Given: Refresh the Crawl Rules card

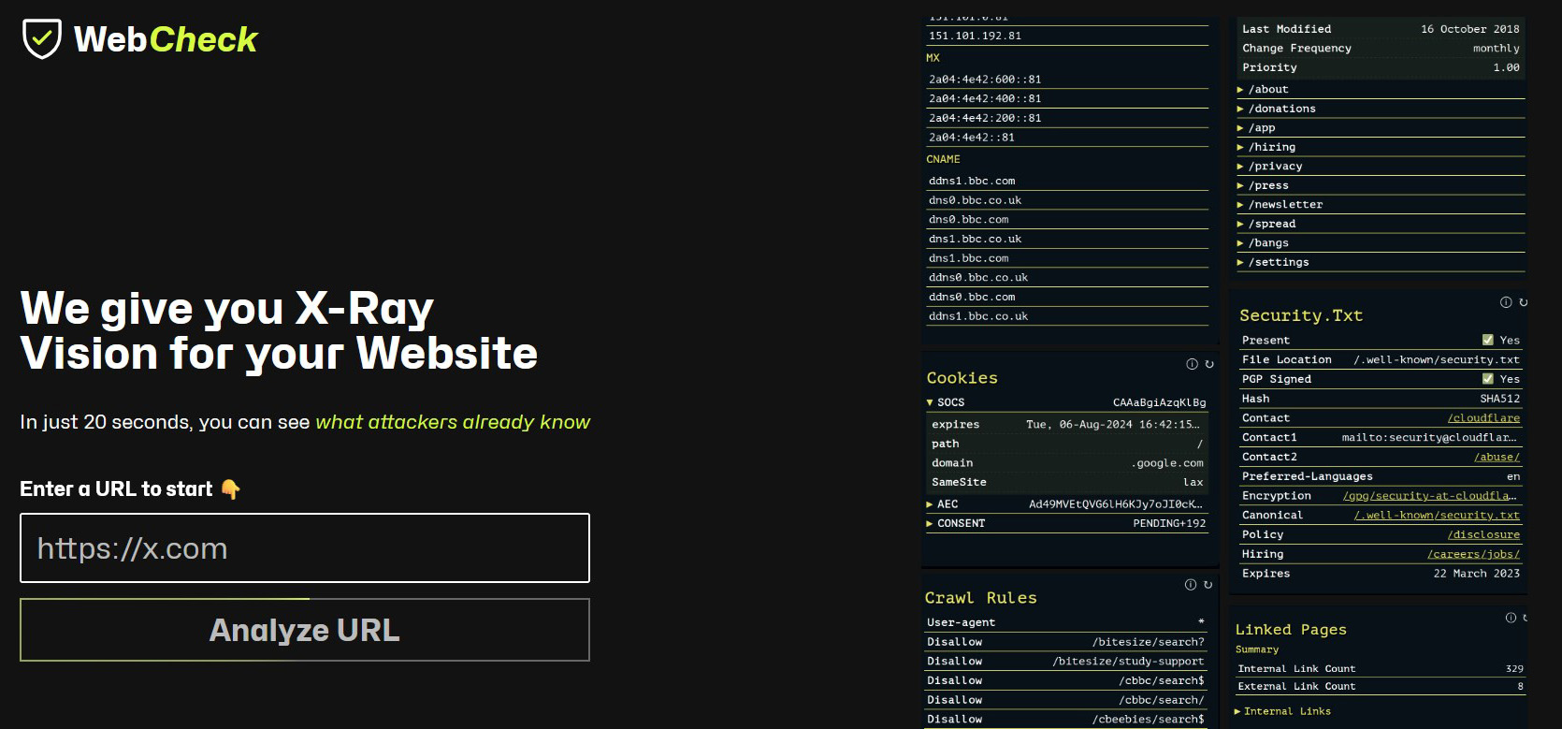Looking at the screenshot, I should click(1208, 585).
